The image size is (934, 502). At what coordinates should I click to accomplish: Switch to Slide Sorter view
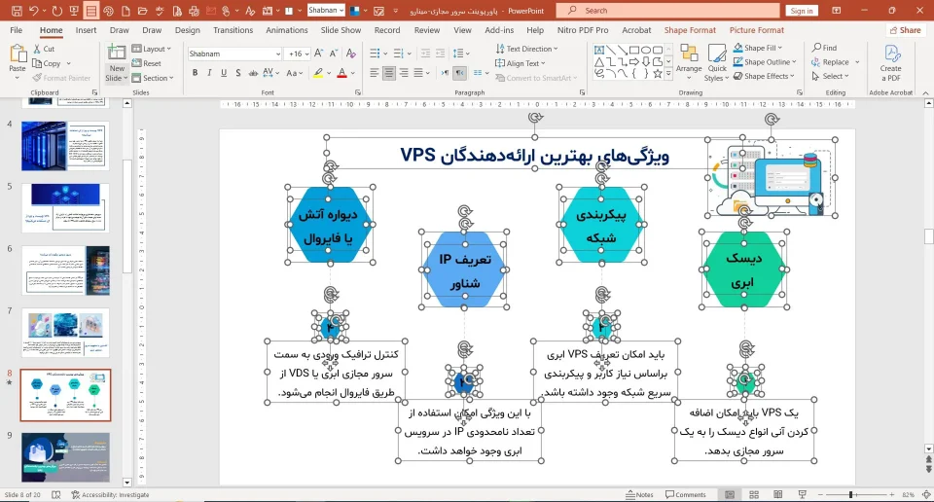tap(753, 495)
